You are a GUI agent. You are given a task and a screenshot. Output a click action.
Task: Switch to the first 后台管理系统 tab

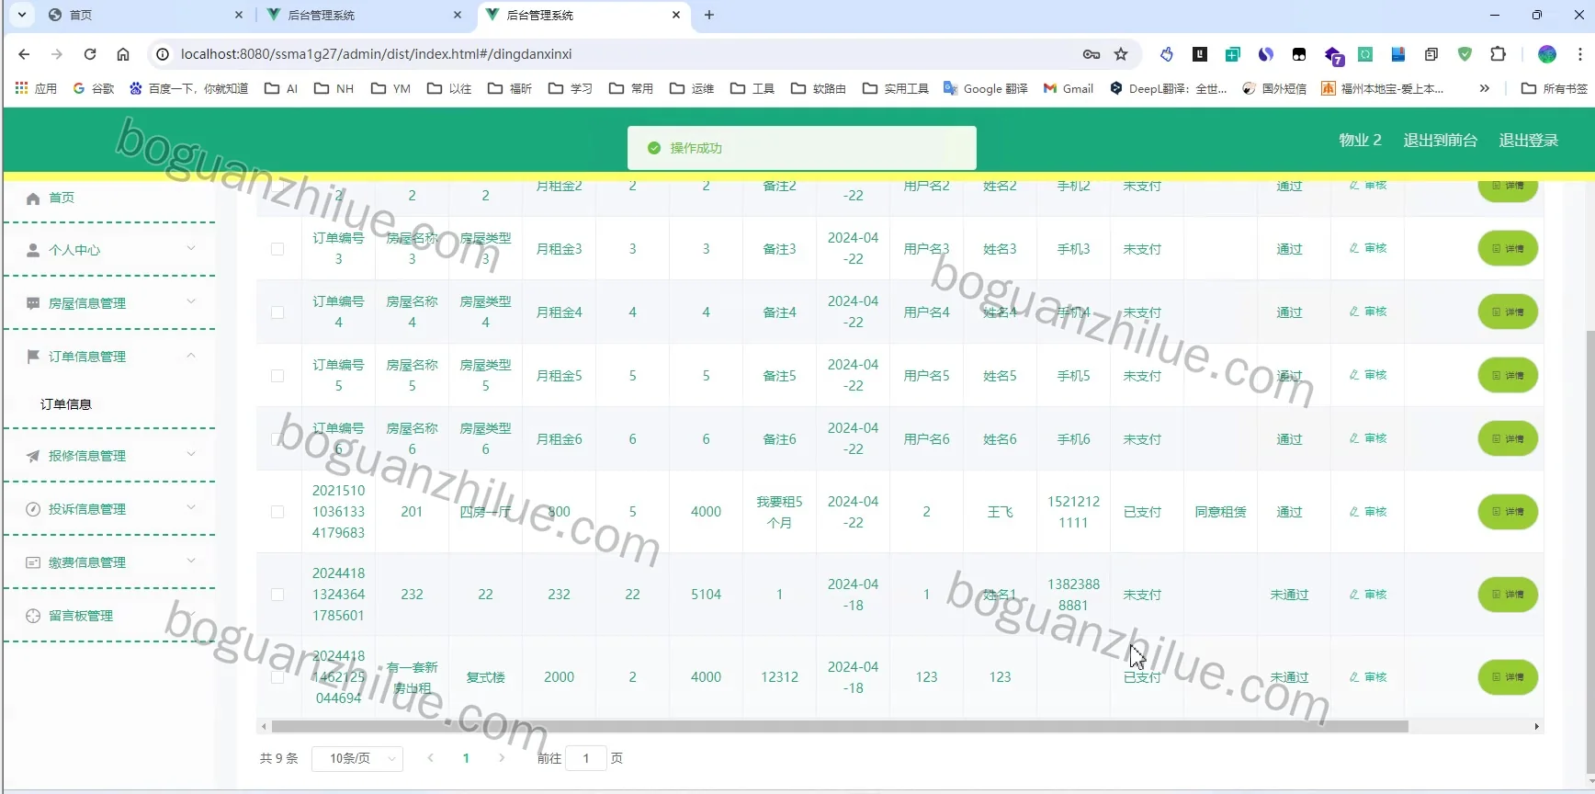point(363,15)
